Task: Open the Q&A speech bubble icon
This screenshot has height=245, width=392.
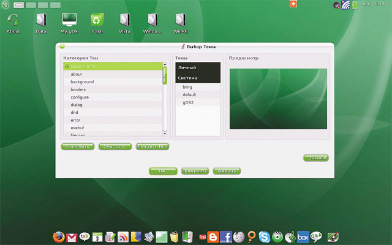Action: point(316,236)
